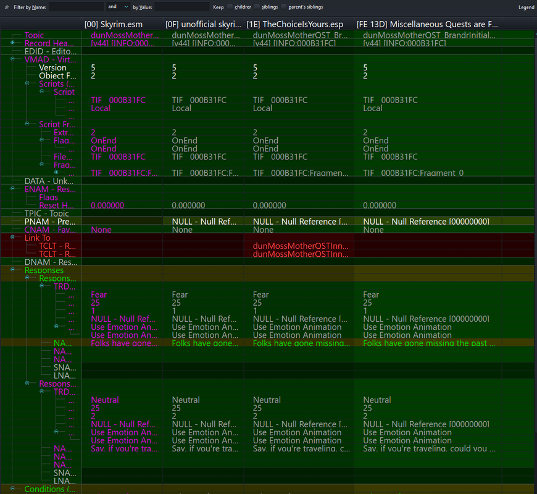Collapse the Link To node
This screenshot has height=494, width=537.
click(x=12, y=237)
